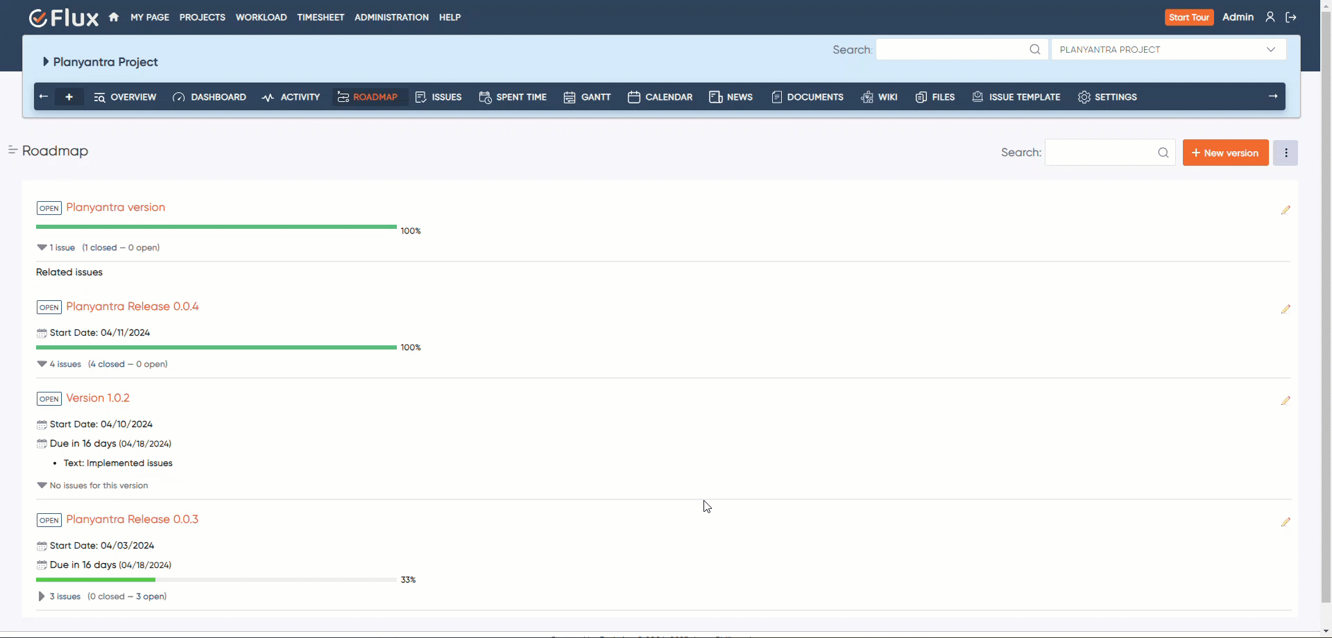Open the user profile icon beside Admin

click(1270, 17)
